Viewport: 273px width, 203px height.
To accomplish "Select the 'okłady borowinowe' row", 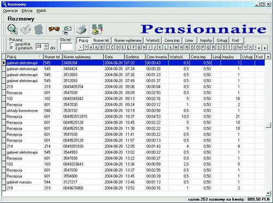I will pyautogui.click(x=135, y=110).
